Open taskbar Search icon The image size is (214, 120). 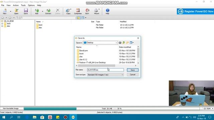11,117
